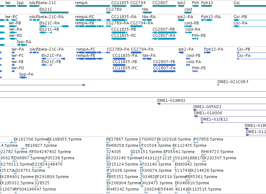Select the DME1-010E12 BAC label
The height and width of the screenshot is (194, 266).
(214, 119)
